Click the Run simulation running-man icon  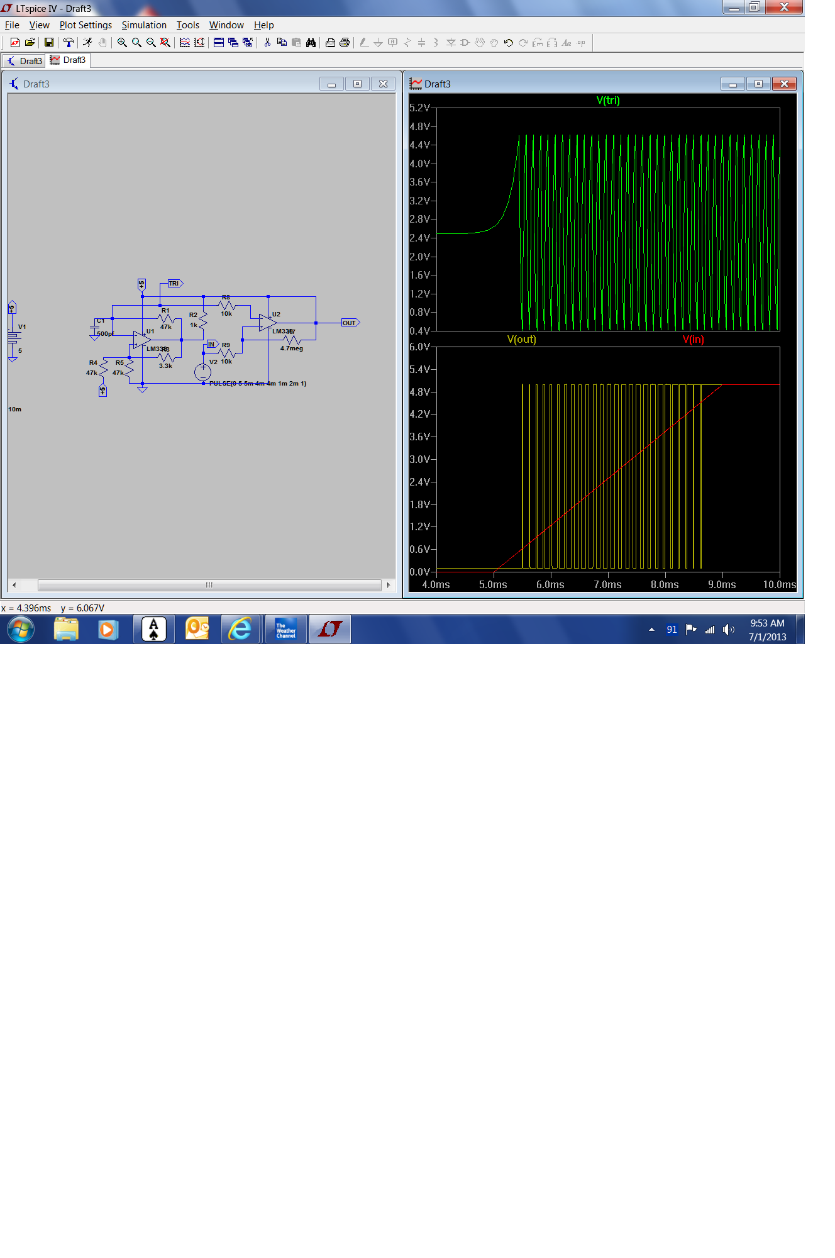[88, 43]
